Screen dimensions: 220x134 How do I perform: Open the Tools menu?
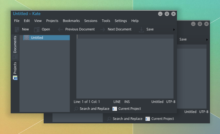click(x=106, y=21)
